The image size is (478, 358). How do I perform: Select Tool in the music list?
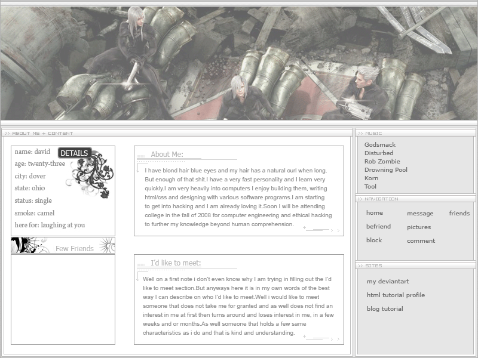pyautogui.click(x=370, y=186)
